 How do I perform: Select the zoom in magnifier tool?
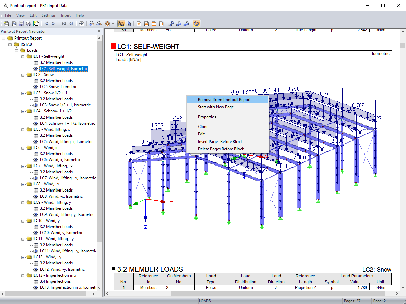coord(91,24)
